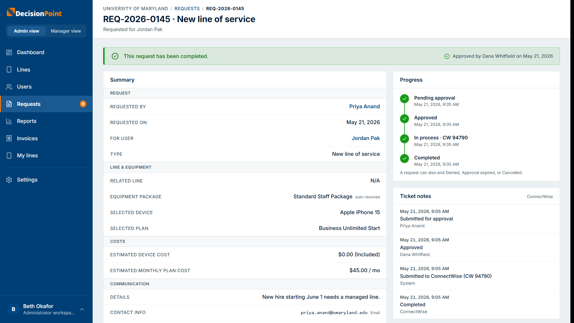Click the Approved by Dana Whitfield notice
Viewport: 574px width, 323px height.
point(499,56)
